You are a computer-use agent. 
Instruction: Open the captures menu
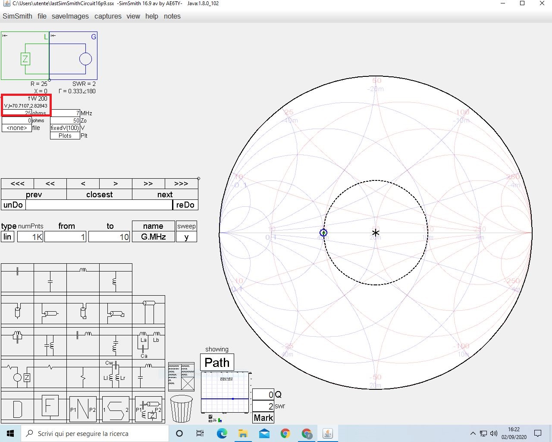pyautogui.click(x=108, y=16)
